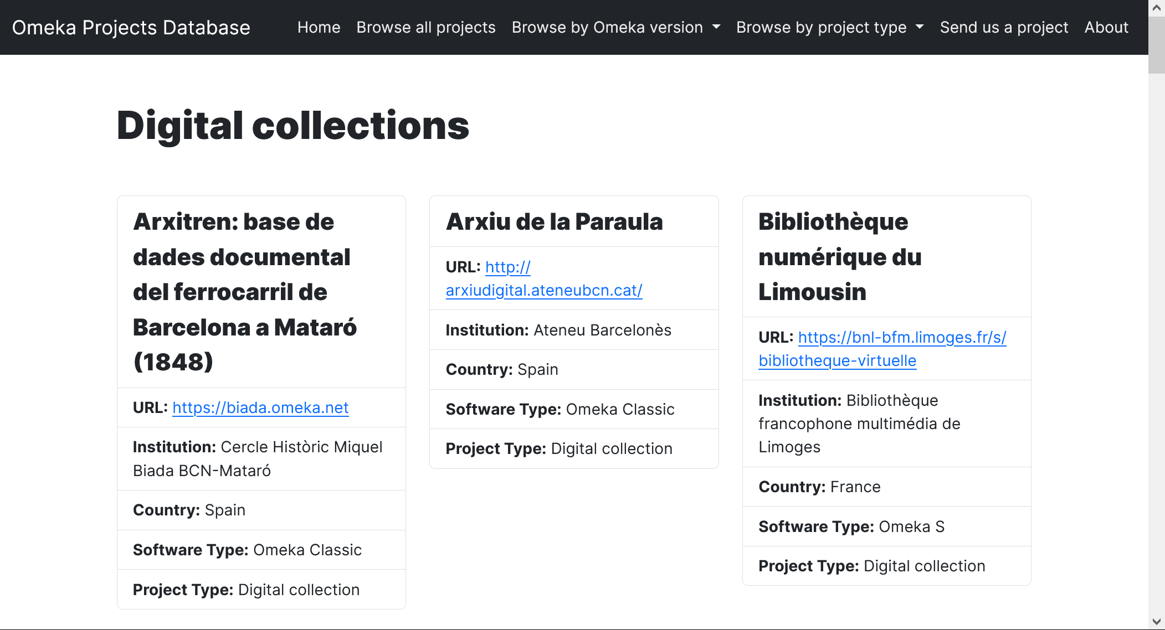Open the Send us a project page

[x=1004, y=27]
